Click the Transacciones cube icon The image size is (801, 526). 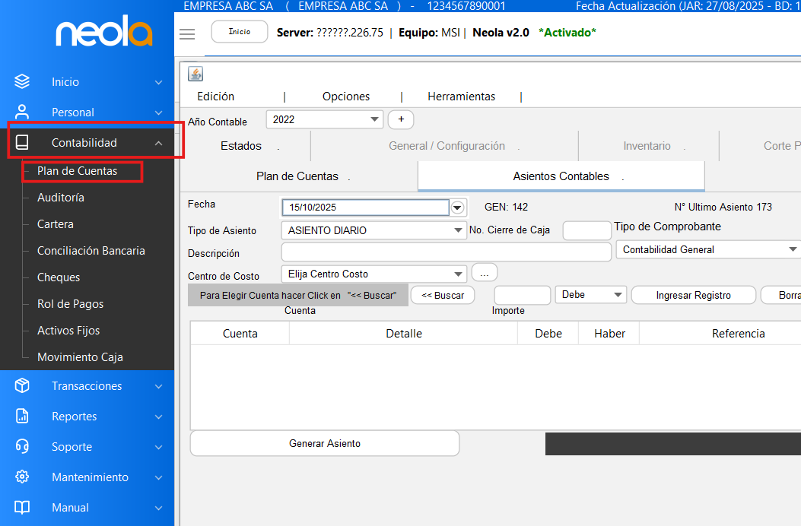23,386
